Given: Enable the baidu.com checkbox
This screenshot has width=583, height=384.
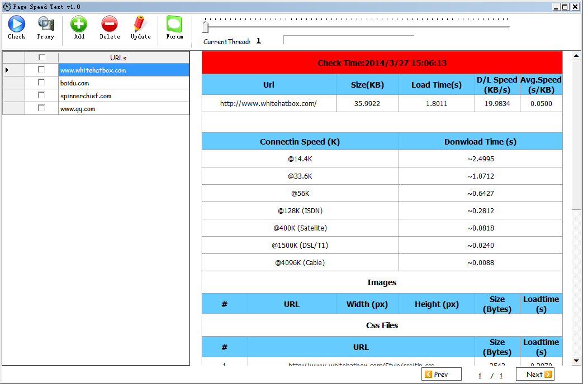Looking at the screenshot, I should pos(41,83).
